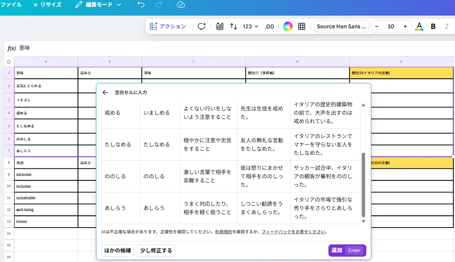The image size is (455, 262).
Task: Decrease font size with minus button
Action: click(x=377, y=26)
